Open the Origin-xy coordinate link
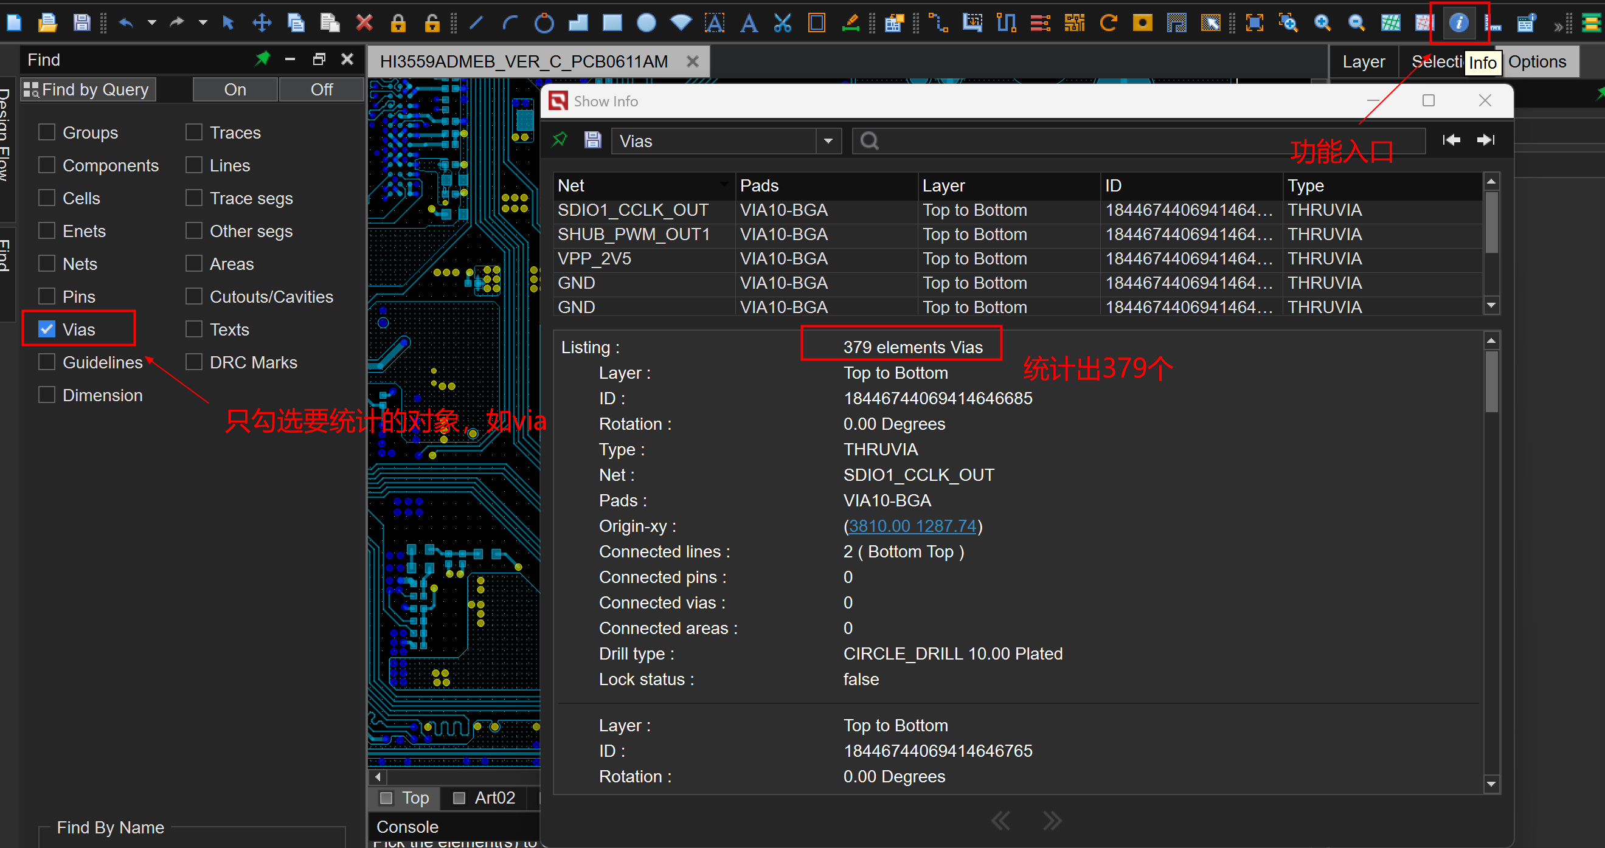Viewport: 1605px width, 848px height. tap(912, 526)
